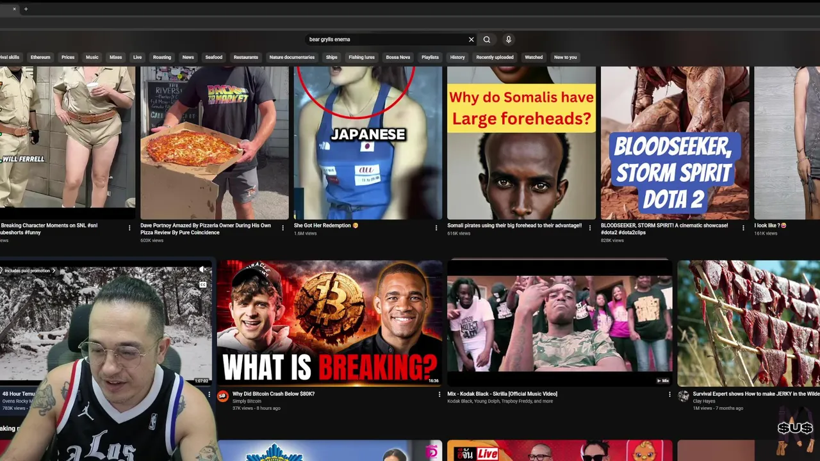This screenshot has height=461, width=820.
Task: Open Somalis large foreheads short thumbnail
Action: (521, 142)
